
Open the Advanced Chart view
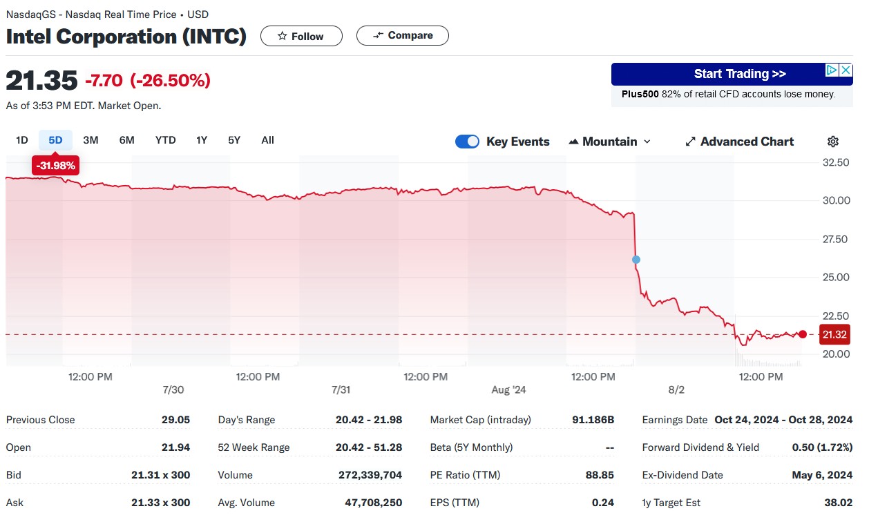(739, 142)
